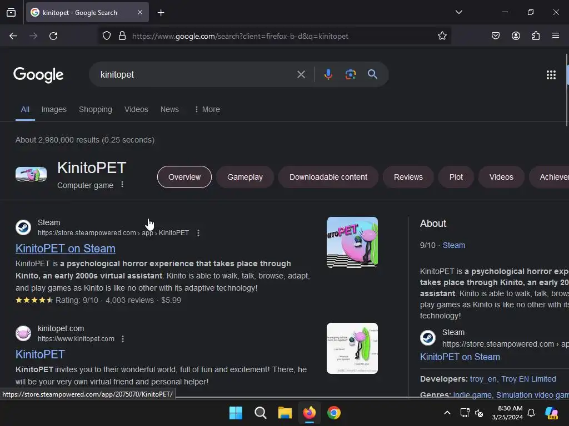
Task: Open the Firefox hamburger application menu
Action: click(555, 35)
